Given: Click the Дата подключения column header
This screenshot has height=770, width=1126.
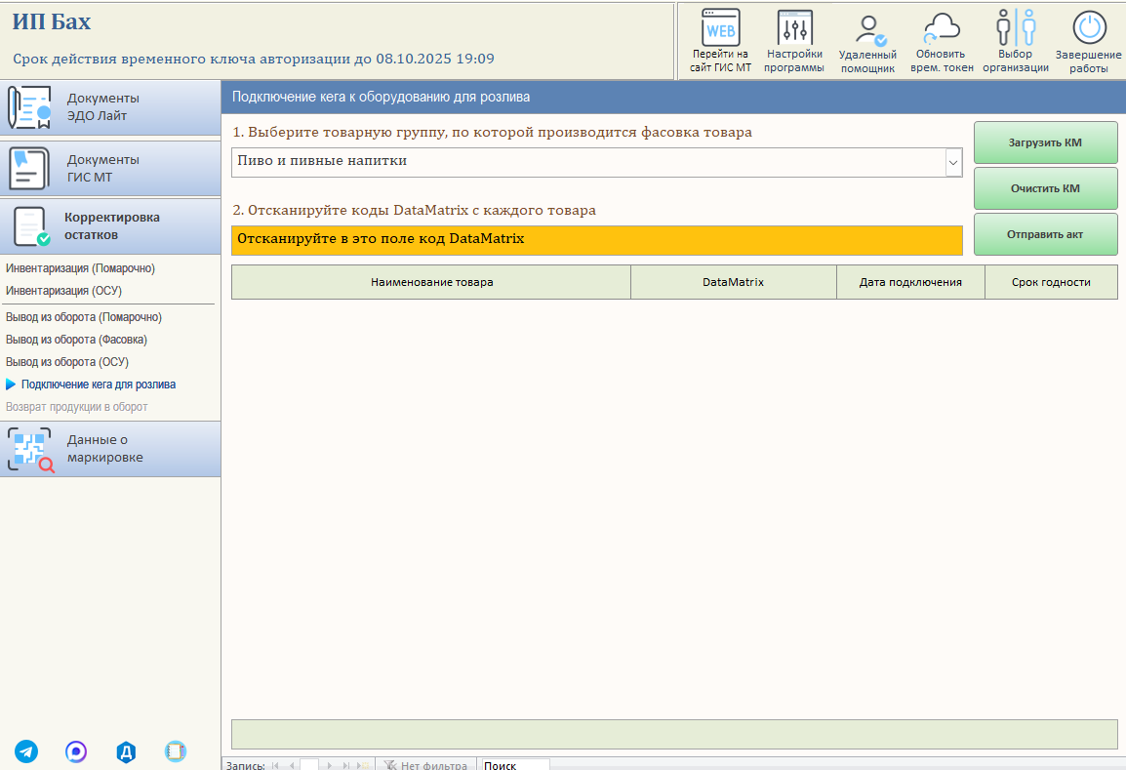Looking at the screenshot, I should click(910, 282).
